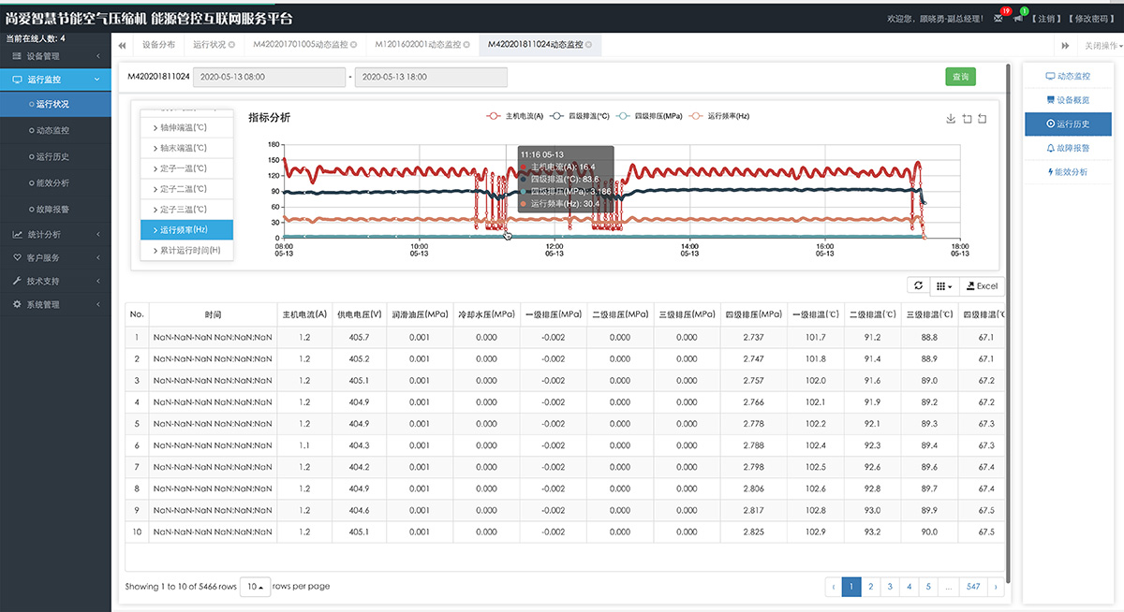Select 定子一温(℃) indicator in list
The image size is (1124, 612).
point(186,168)
